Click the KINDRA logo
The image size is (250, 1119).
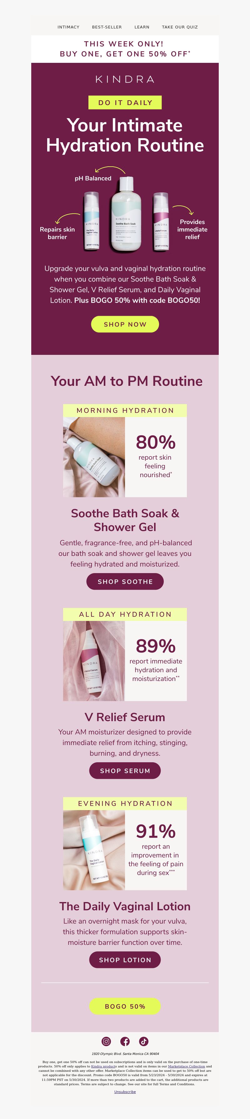(125, 79)
